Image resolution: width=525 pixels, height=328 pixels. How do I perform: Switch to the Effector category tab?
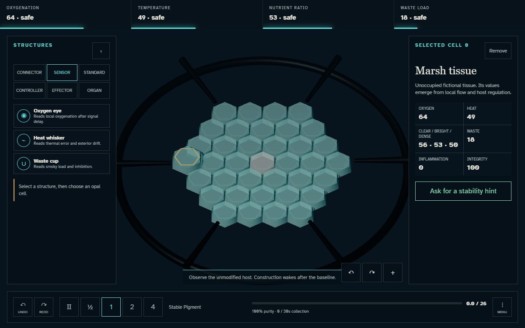click(x=62, y=91)
